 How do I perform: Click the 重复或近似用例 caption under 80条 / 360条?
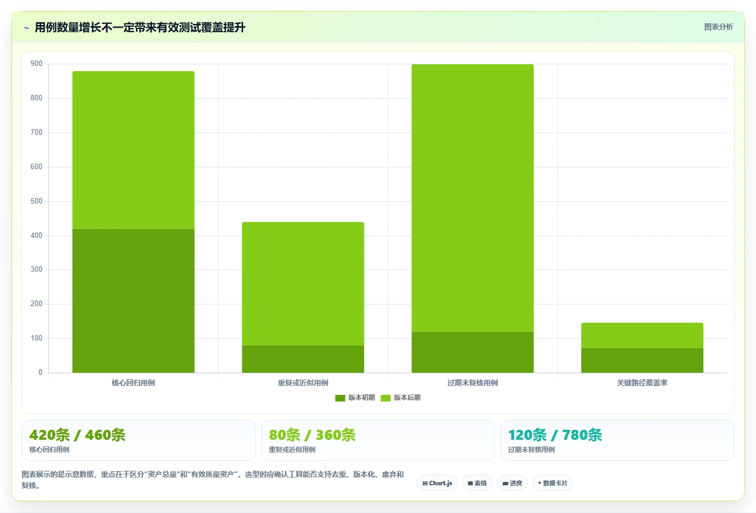tap(292, 450)
